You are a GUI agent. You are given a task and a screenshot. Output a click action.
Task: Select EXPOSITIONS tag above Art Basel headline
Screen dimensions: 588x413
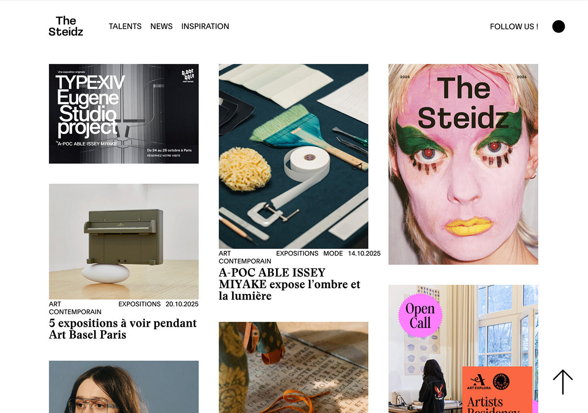140,304
